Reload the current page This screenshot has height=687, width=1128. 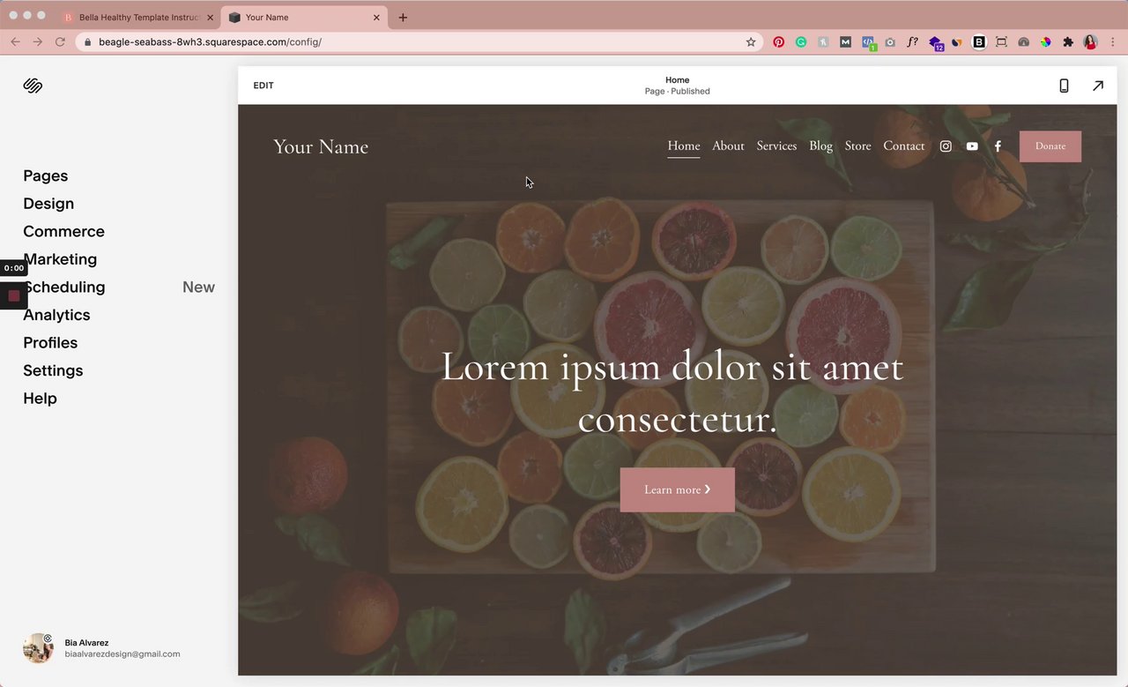coord(60,41)
